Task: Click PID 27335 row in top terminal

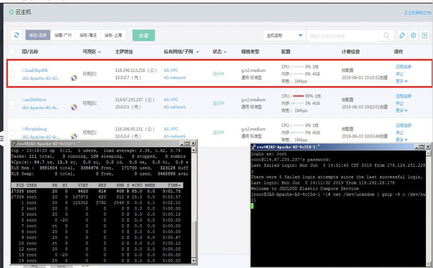Action: 96,191
